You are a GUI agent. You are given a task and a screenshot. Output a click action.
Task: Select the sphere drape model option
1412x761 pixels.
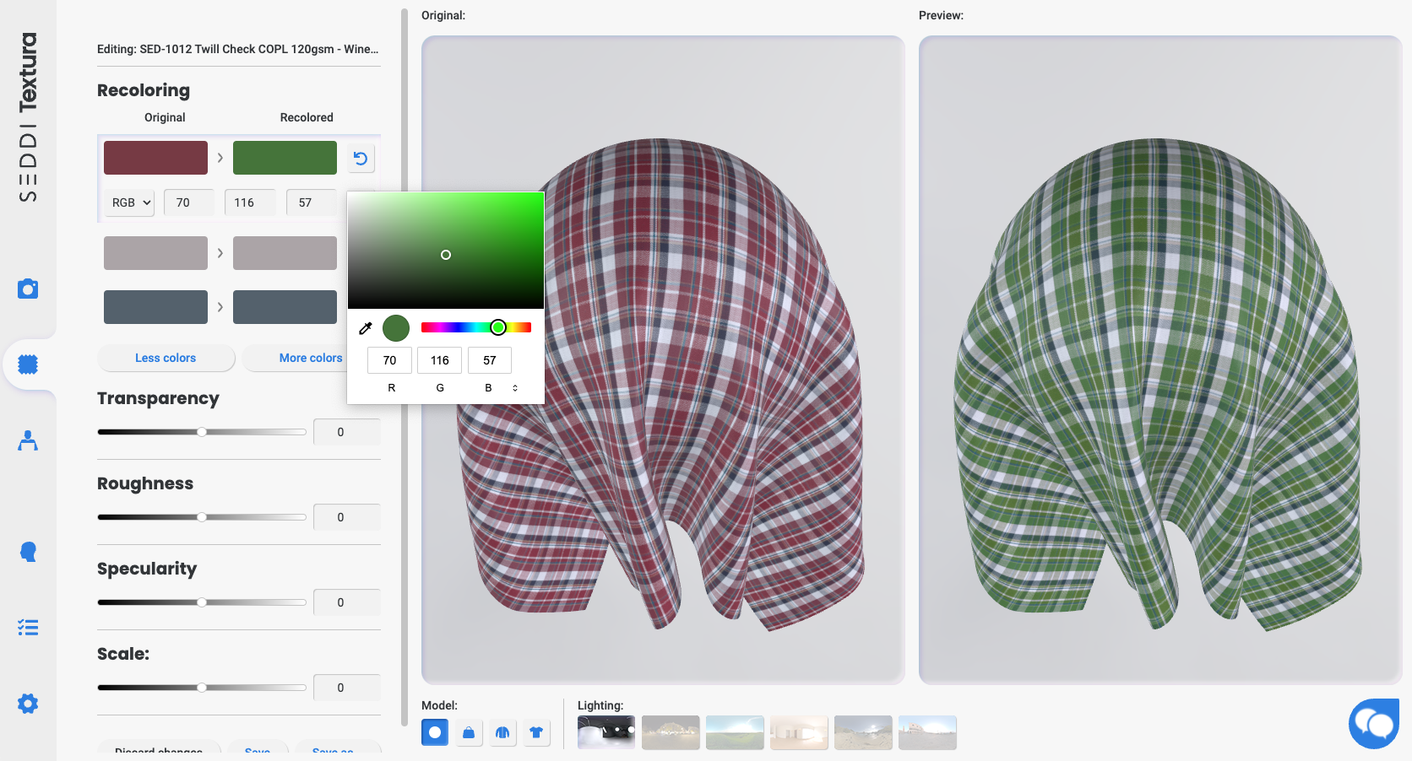click(x=434, y=732)
